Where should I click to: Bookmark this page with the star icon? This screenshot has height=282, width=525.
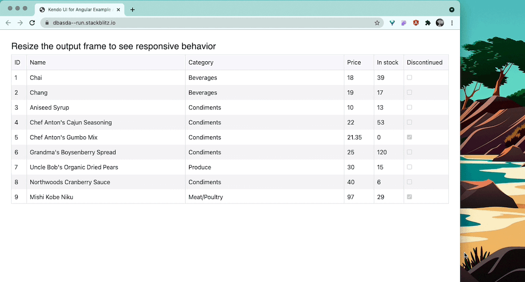377,23
